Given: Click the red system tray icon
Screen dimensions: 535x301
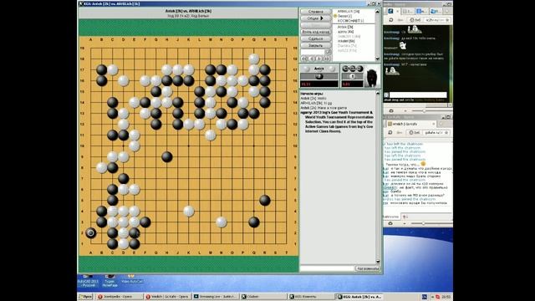Looking at the screenshot, I should (x=438, y=297).
